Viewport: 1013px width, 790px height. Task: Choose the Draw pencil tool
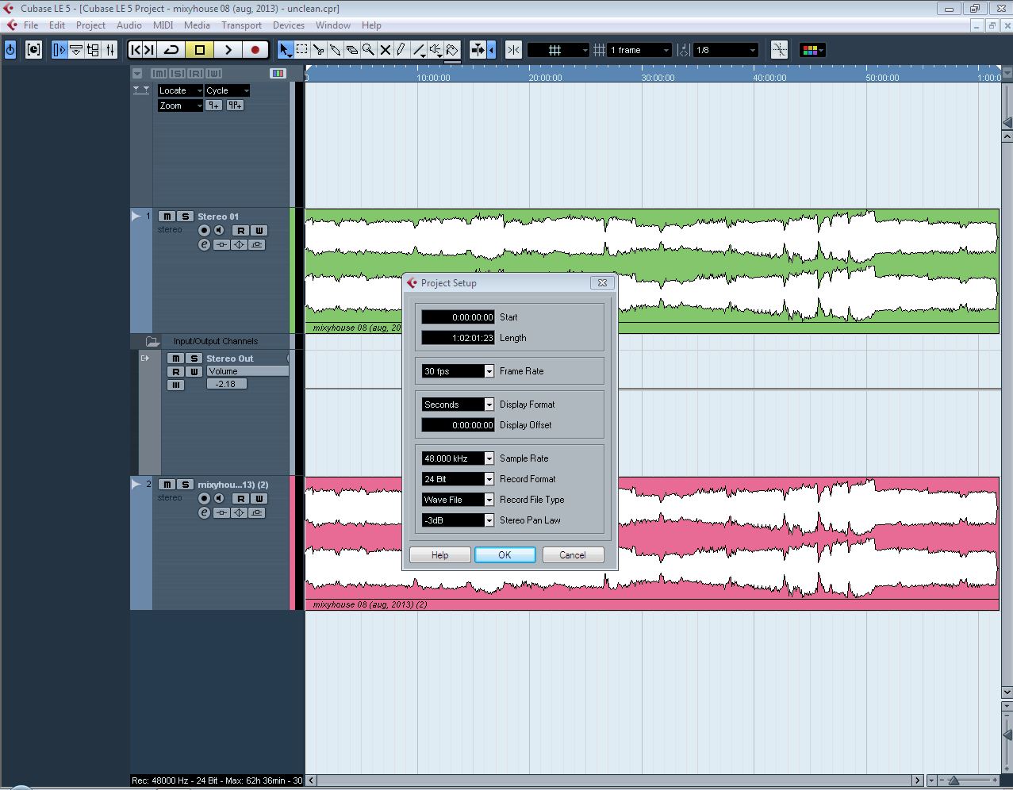[x=401, y=50]
